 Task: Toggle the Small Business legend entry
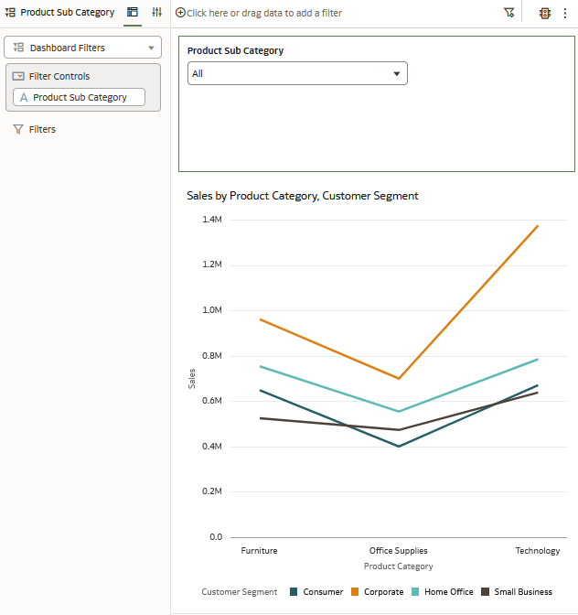517,591
